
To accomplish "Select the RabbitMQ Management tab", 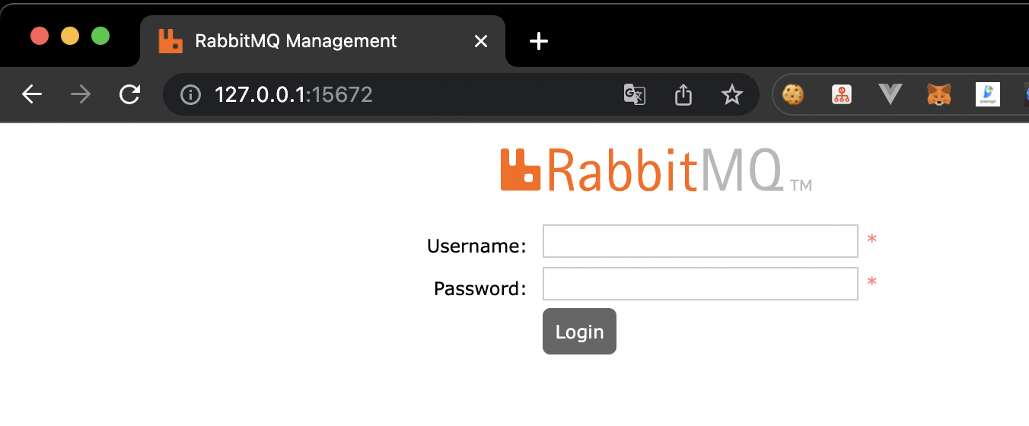I will click(x=323, y=41).
